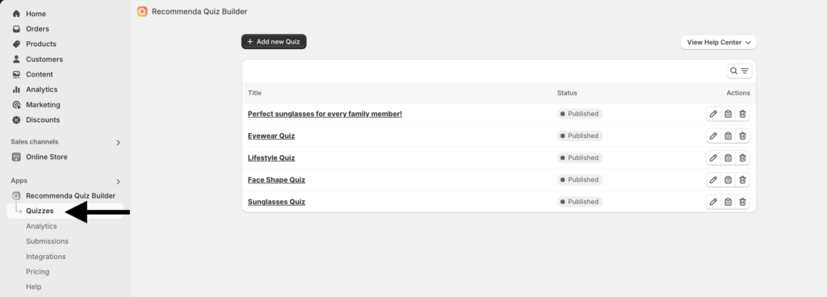
Task: Click the edit pencil icon for Eyewear Quiz
Action: [x=713, y=136]
